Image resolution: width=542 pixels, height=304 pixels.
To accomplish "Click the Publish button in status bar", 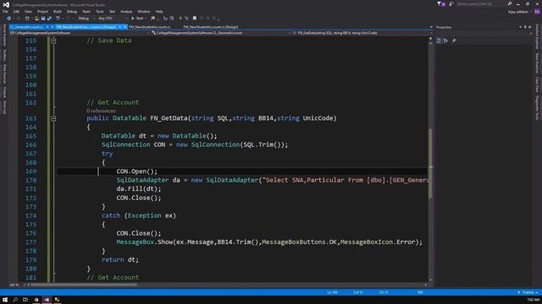I will pyautogui.click(x=528, y=292).
